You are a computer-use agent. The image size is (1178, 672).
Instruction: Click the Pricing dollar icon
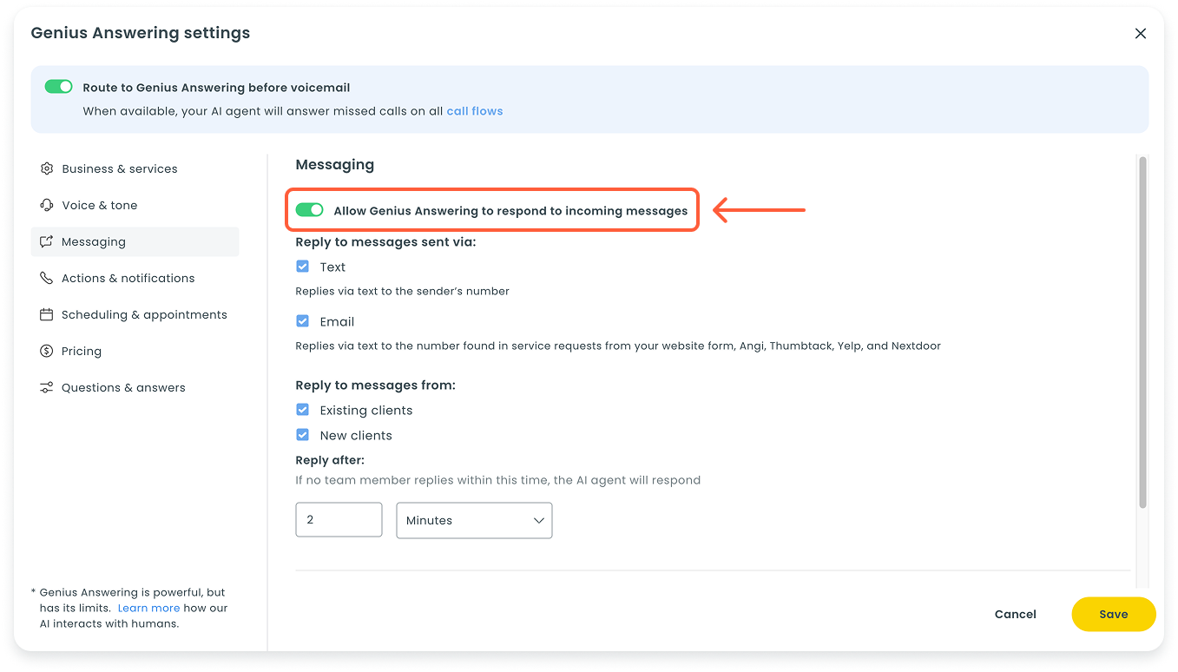47,351
